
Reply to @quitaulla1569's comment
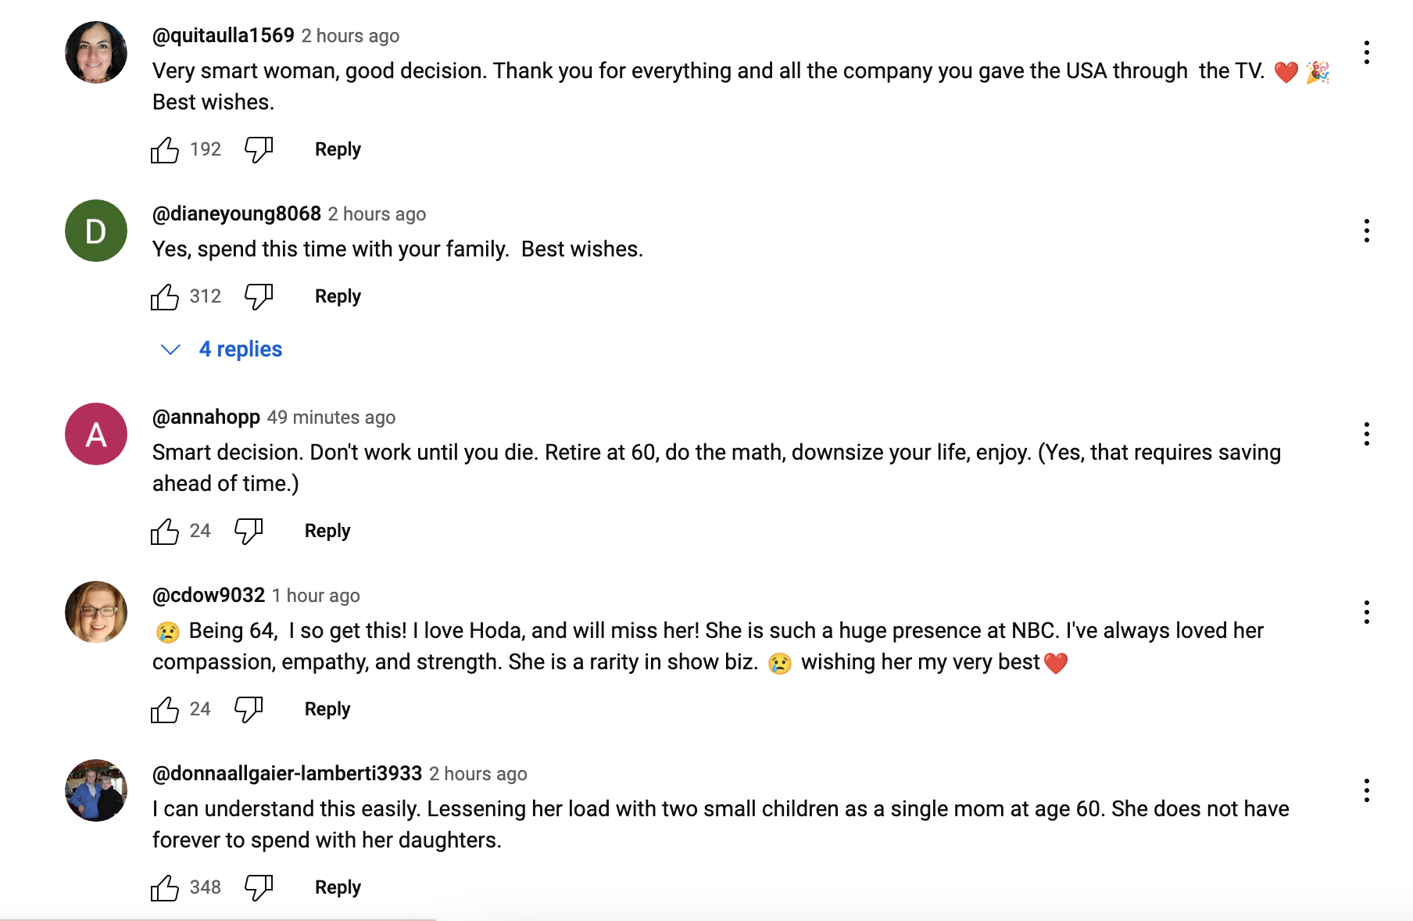click(x=337, y=149)
